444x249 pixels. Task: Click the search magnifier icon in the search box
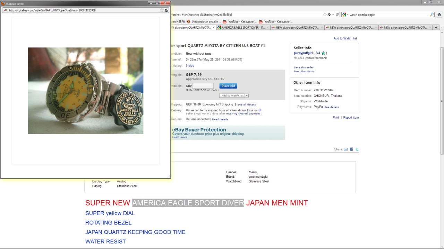(x=432, y=15)
